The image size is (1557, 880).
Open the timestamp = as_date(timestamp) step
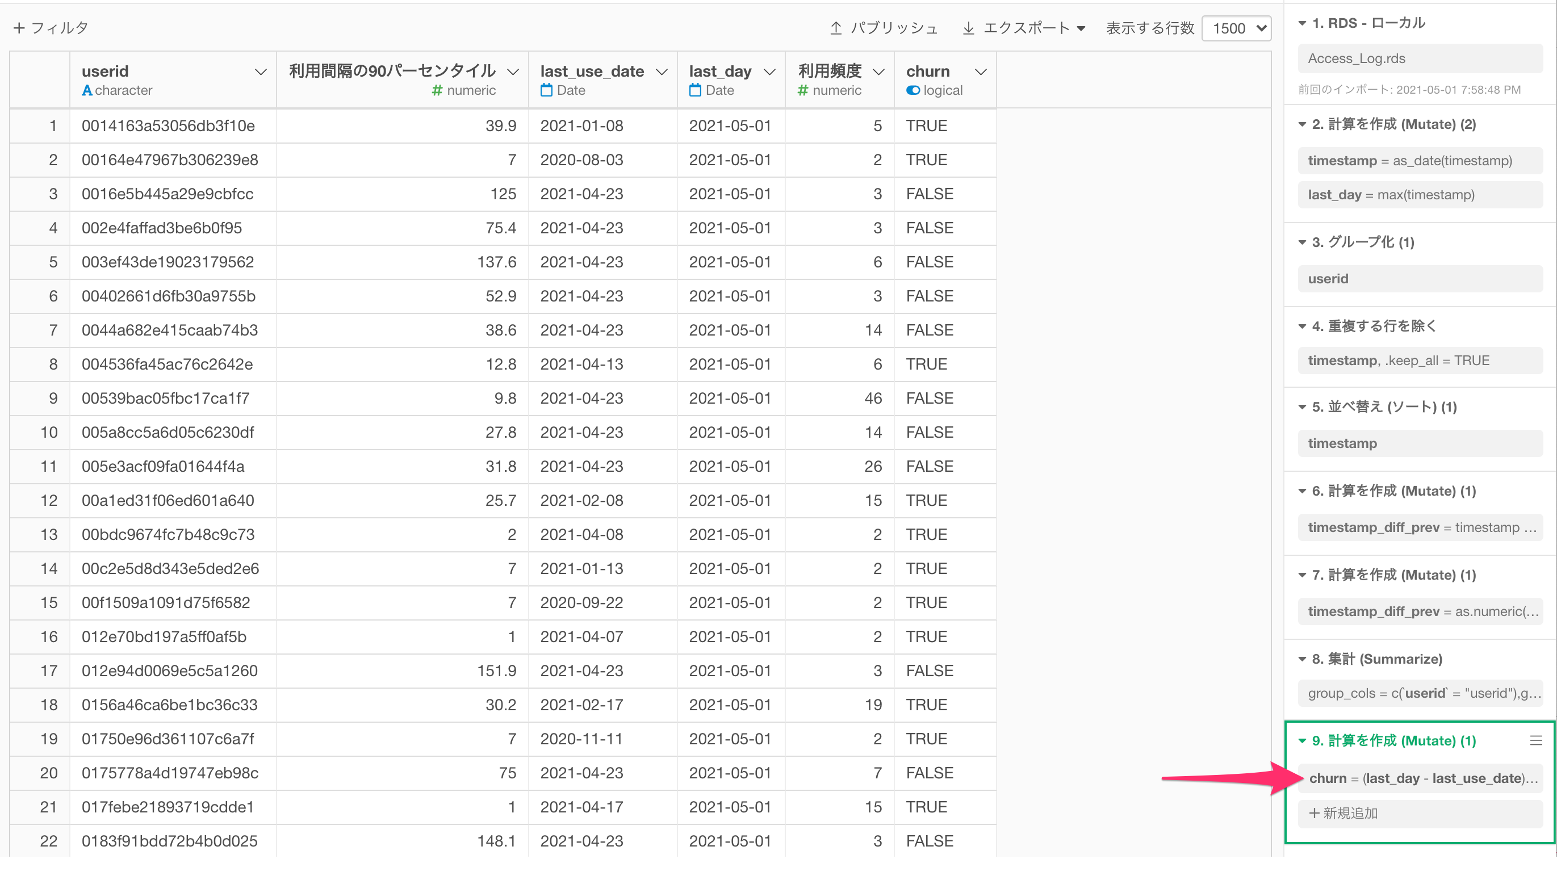(x=1420, y=160)
